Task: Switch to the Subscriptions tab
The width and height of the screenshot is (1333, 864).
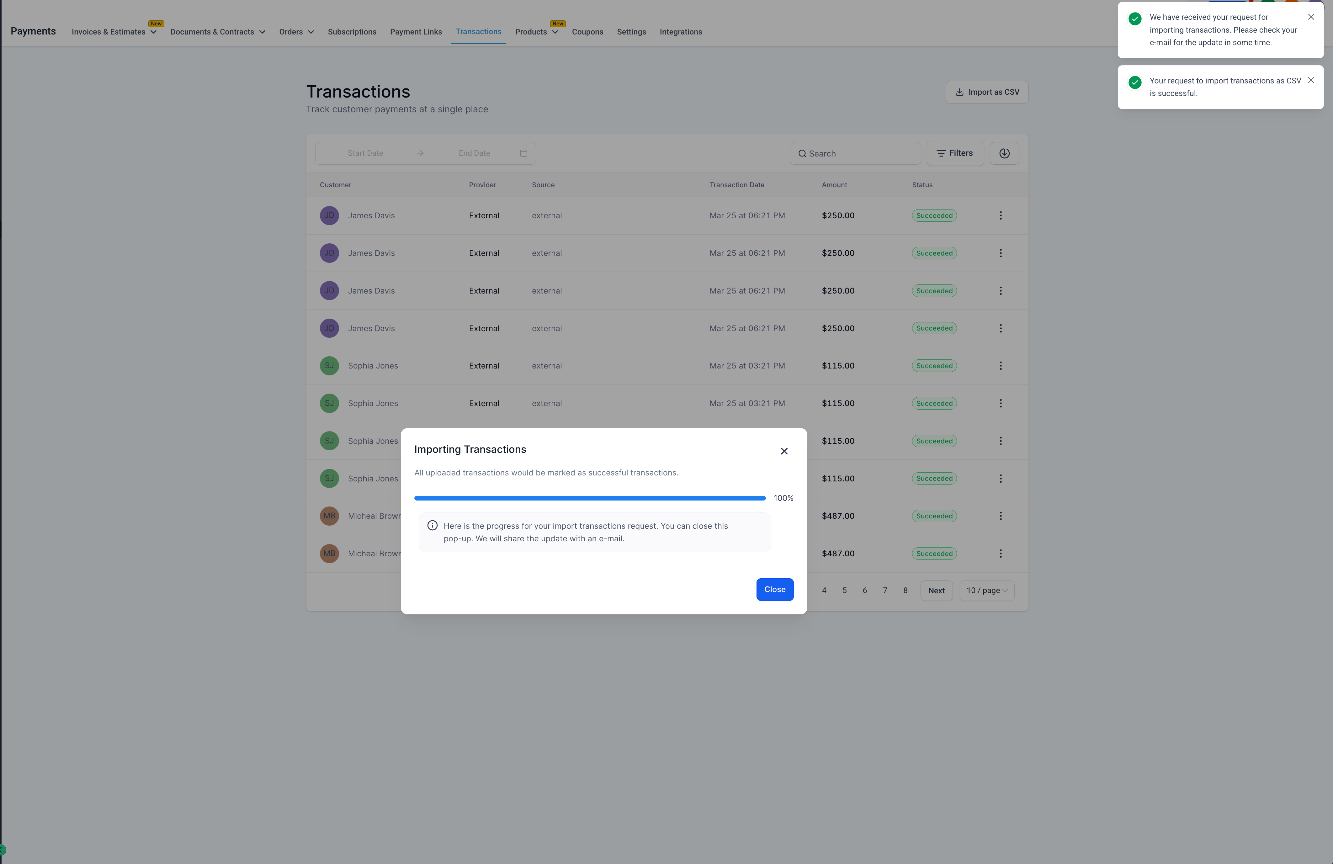Action: (x=352, y=32)
